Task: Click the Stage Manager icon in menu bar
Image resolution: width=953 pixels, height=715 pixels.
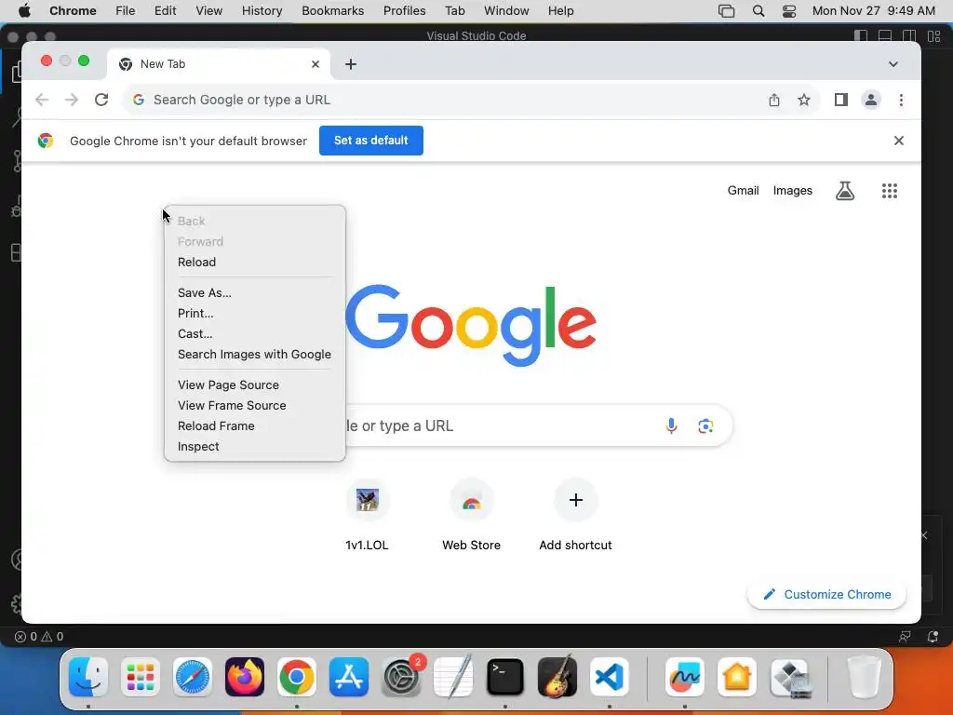Action: click(726, 11)
